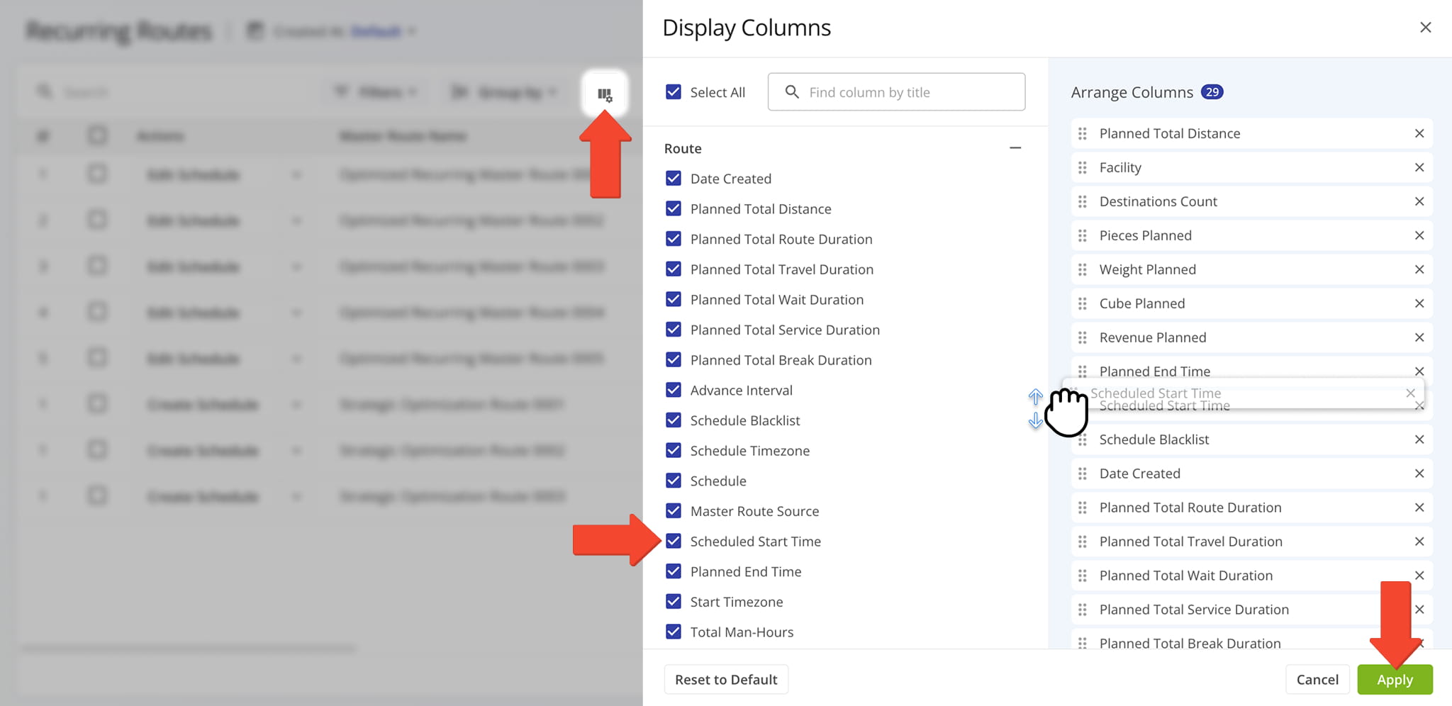Dismiss the Display Columns dialog
1452x706 pixels.
(x=1426, y=27)
